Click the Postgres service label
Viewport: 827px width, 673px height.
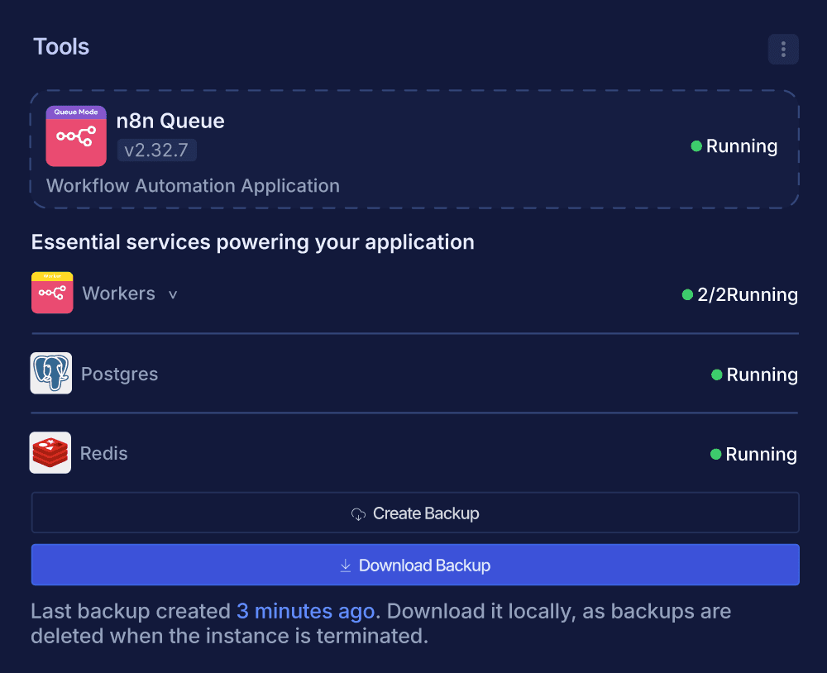click(120, 375)
